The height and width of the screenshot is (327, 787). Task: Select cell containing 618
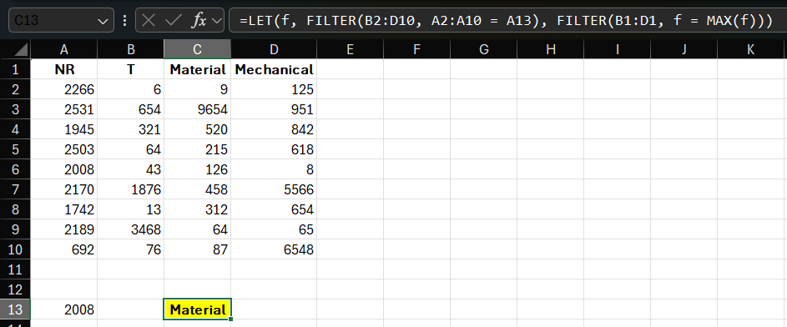(x=274, y=149)
